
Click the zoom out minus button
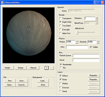pyautogui.click(x=52, y=68)
